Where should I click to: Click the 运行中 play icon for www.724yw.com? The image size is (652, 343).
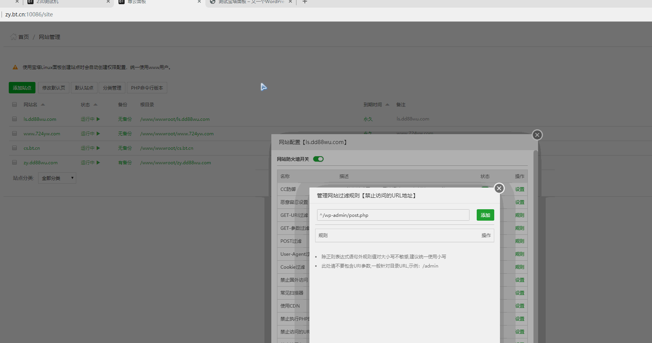[x=98, y=134]
